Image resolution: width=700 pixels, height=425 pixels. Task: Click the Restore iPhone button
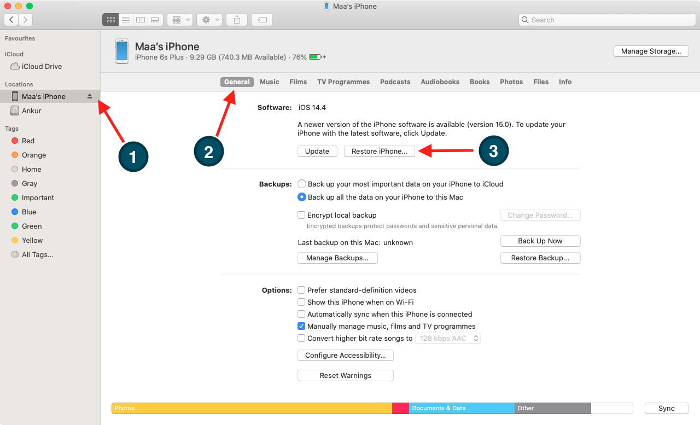tap(380, 151)
